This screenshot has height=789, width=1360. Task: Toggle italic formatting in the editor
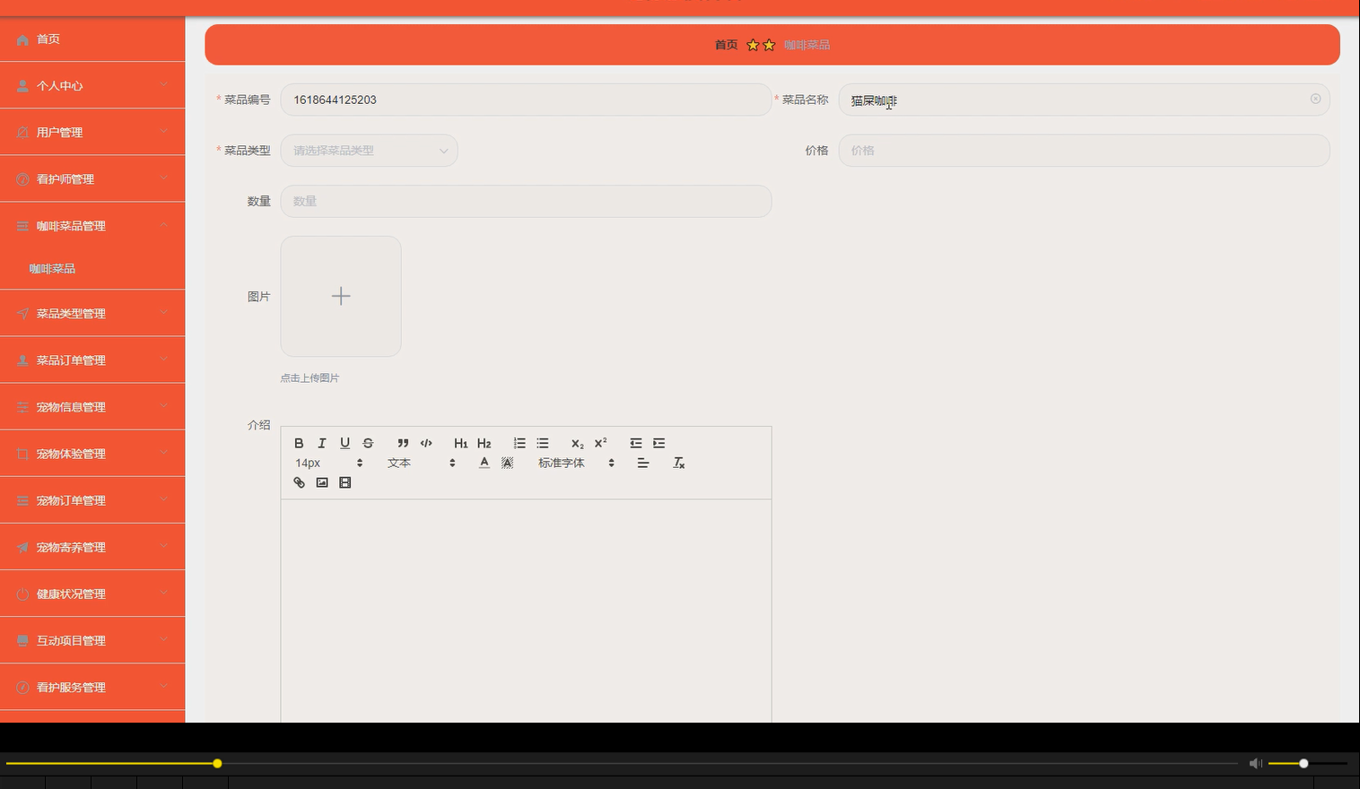point(322,443)
